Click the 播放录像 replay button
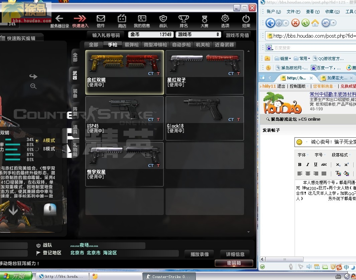Image resolution: width=356 pixels, height=280 pixels. [200, 254]
